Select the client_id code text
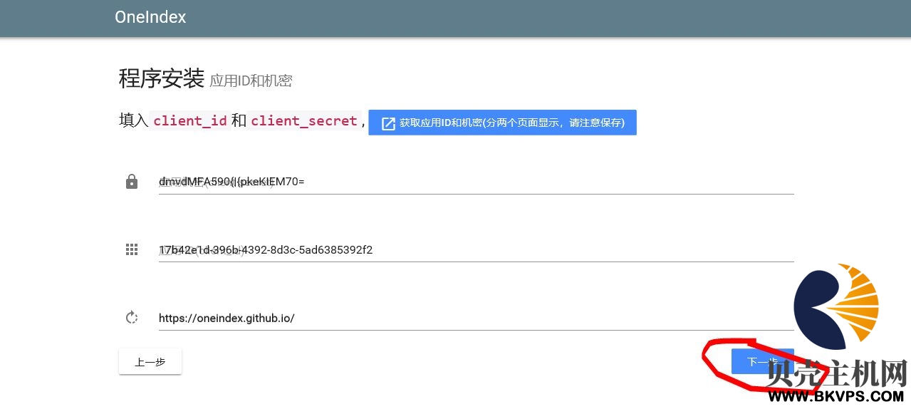This screenshot has height=409, width=911. tap(190, 120)
